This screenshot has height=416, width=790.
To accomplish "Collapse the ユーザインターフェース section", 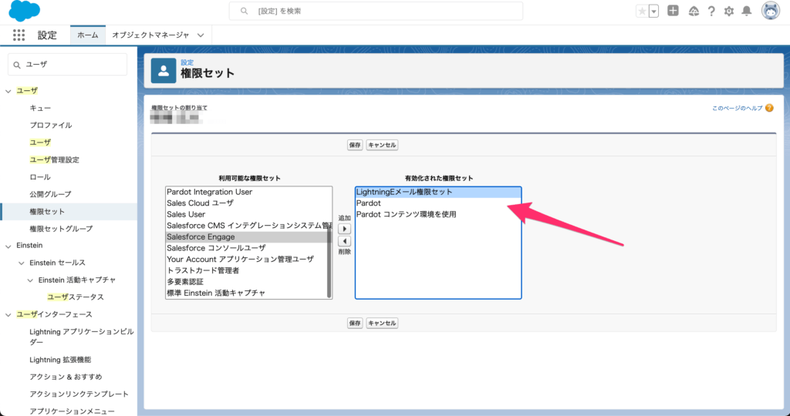I will pyautogui.click(x=8, y=315).
